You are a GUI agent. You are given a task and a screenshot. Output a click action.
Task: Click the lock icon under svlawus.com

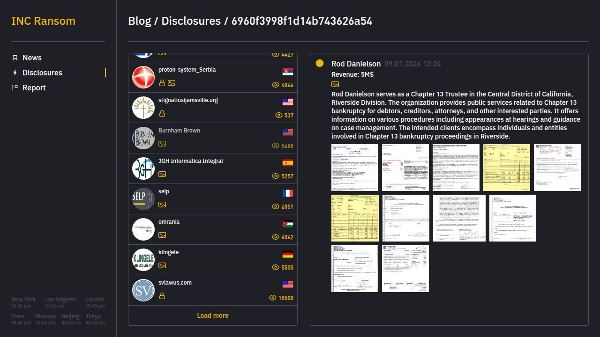pos(162,296)
